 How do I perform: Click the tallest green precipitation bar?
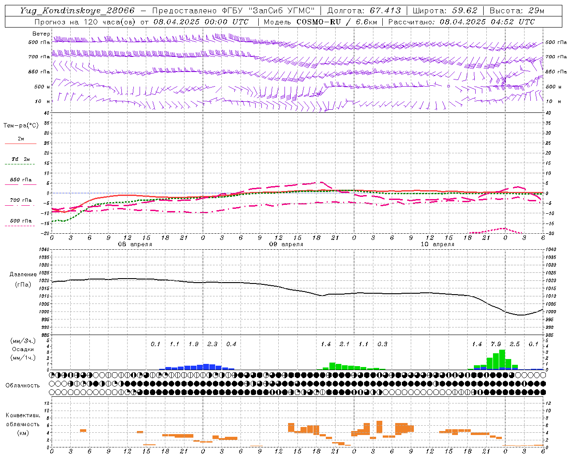[x=502, y=359]
